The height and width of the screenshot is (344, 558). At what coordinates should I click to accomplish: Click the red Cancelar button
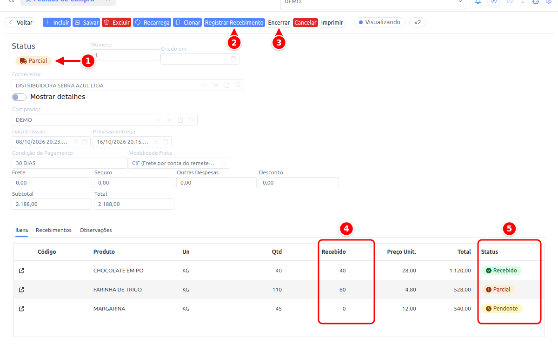pyautogui.click(x=306, y=22)
